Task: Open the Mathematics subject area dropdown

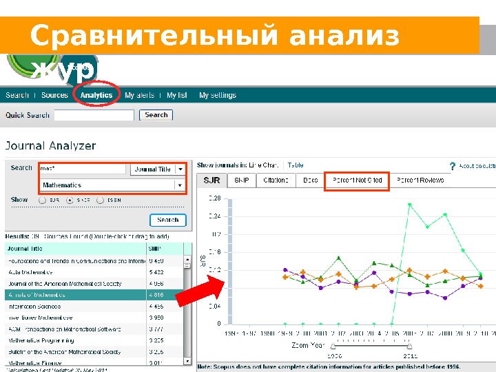Action: (x=112, y=185)
